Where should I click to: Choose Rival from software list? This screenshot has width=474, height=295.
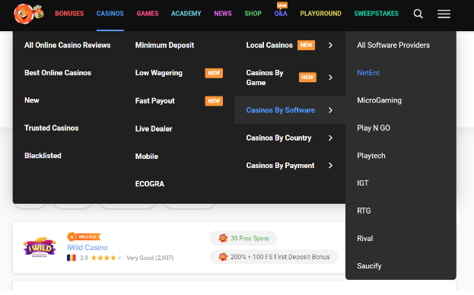coord(365,239)
